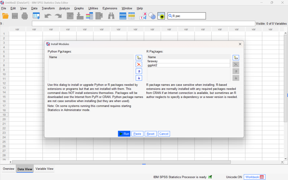288x180 pixels.
Task: Click the greyed down arrow beside R Packages
Action: tap(236, 78)
